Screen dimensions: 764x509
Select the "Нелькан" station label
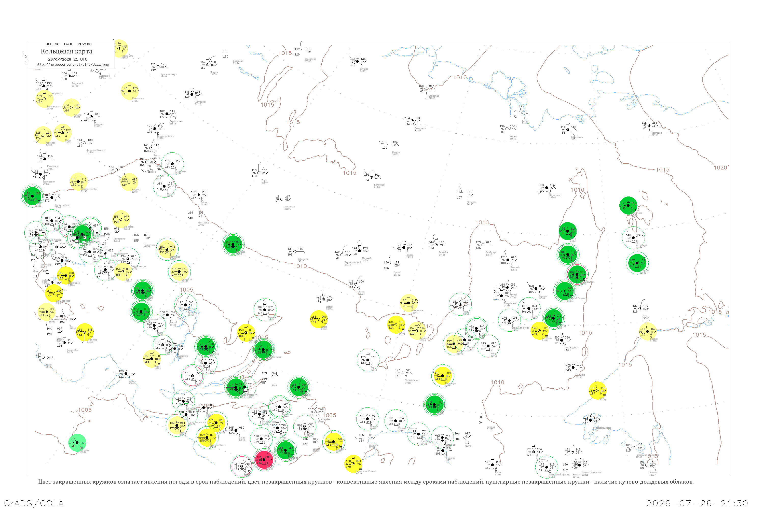coord(580,375)
